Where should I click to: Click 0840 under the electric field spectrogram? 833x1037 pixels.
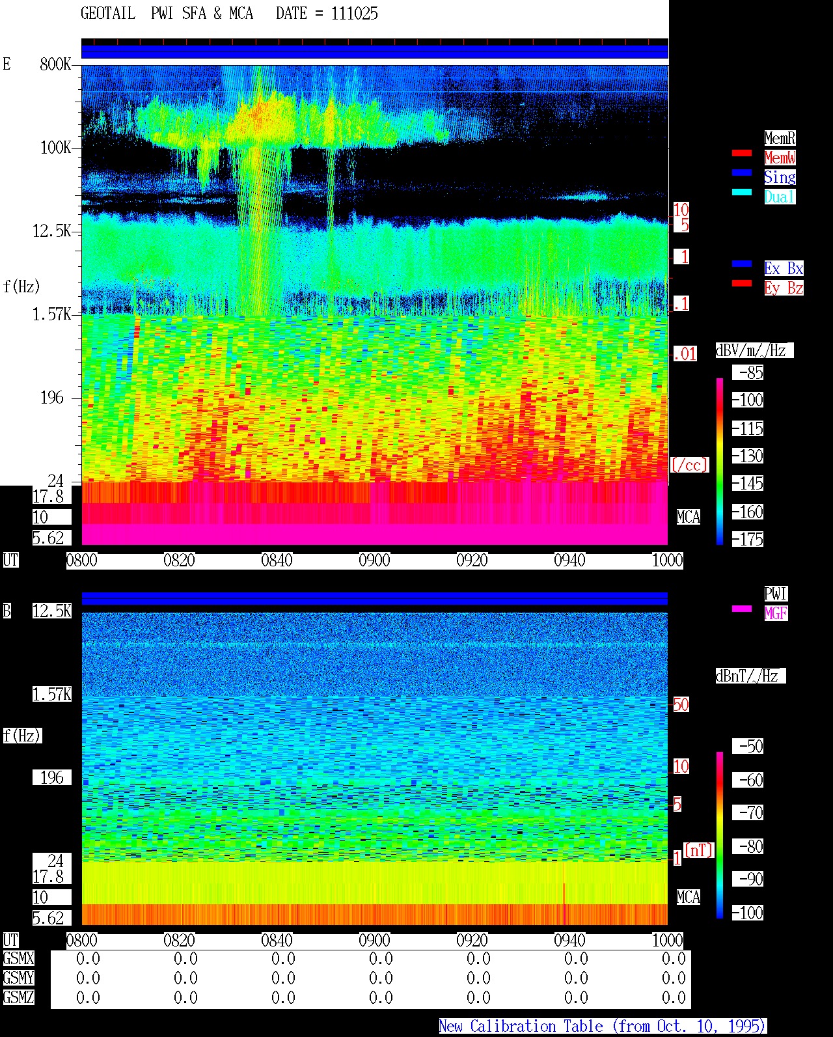tap(277, 560)
